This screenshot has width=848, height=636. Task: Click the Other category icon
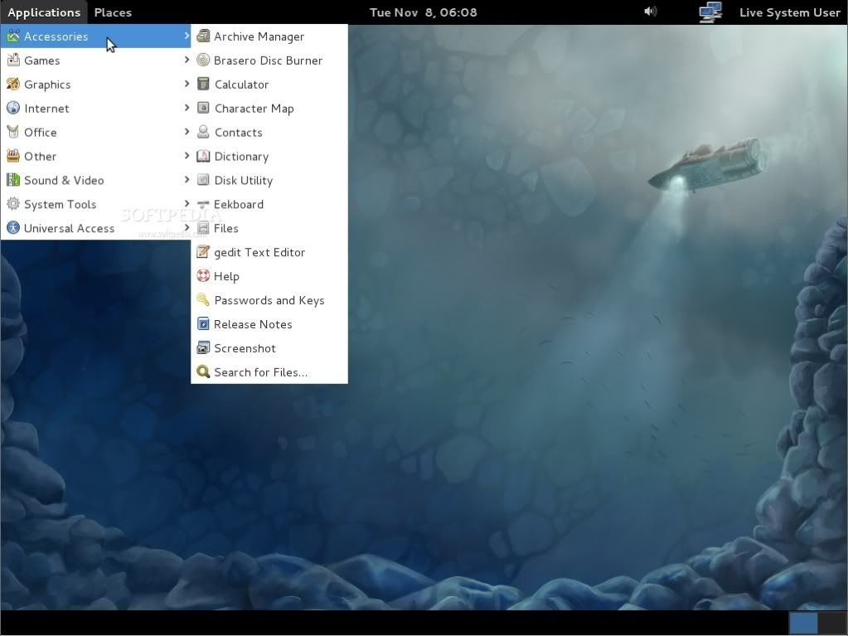point(13,156)
